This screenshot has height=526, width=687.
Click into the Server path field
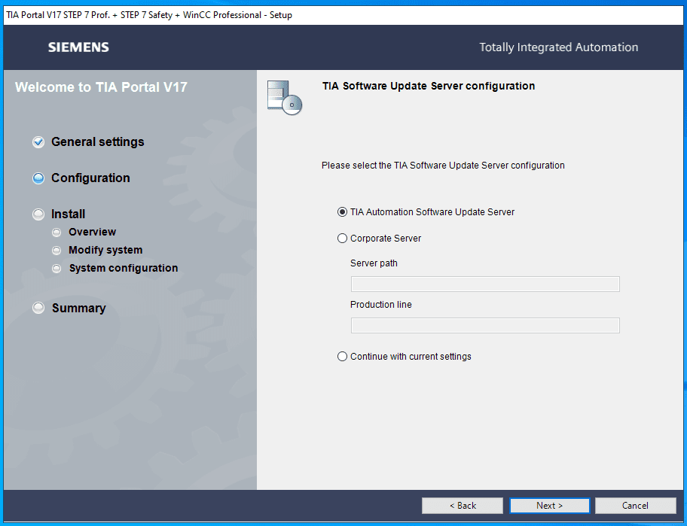click(x=485, y=284)
